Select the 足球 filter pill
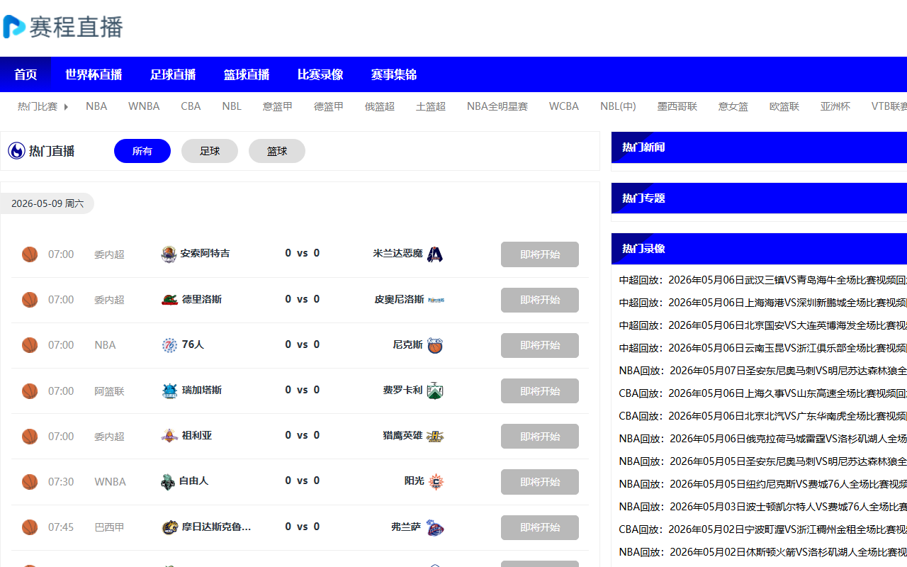Screen dimensions: 907x567 point(210,151)
